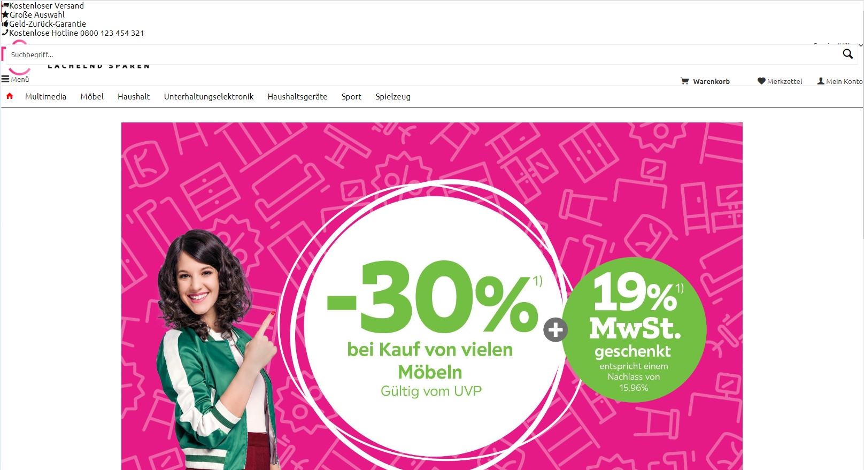Click the Merkzettel link
864x470 pixels.
pyautogui.click(x=784, y=81)
